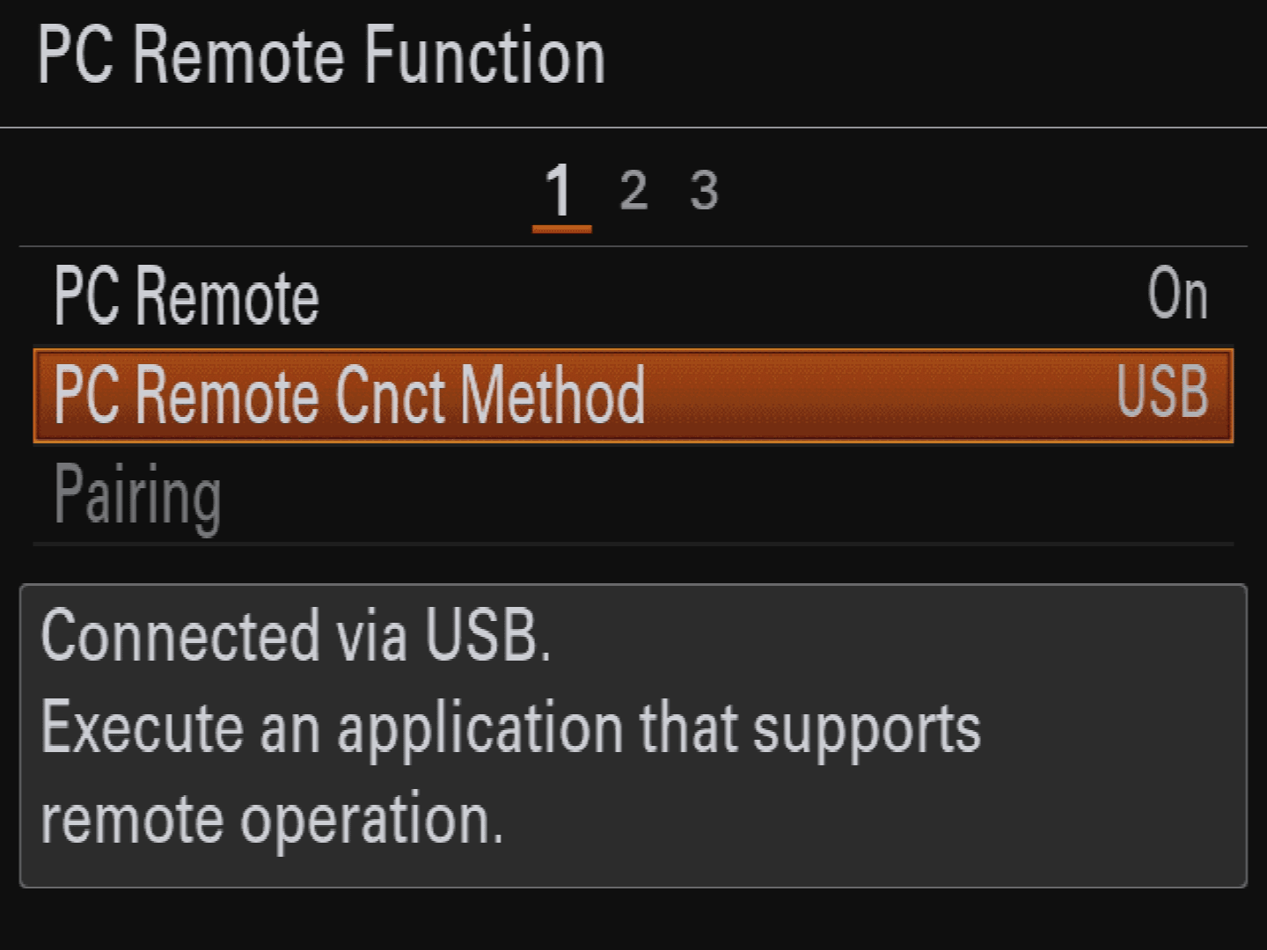Click the word "Remote" in first row
1267x950 pixels.
[x=227, y=296]
